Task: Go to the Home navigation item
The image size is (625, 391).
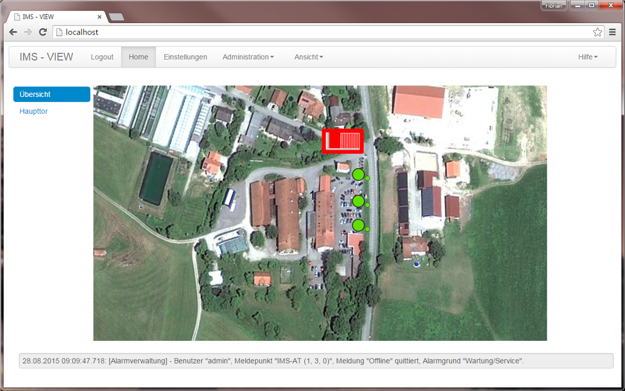Action: point(138,57)
